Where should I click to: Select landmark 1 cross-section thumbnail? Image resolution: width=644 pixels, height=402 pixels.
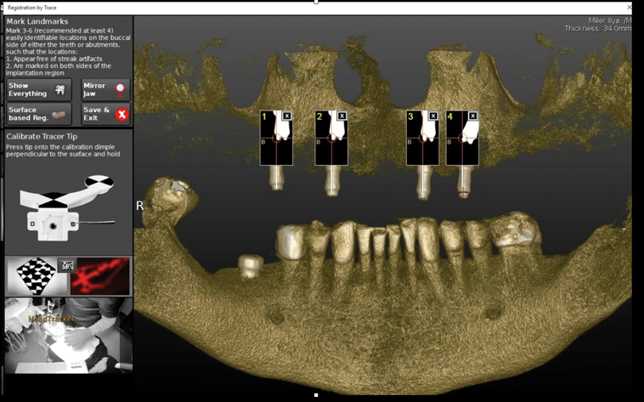click(x=276, y=138)
